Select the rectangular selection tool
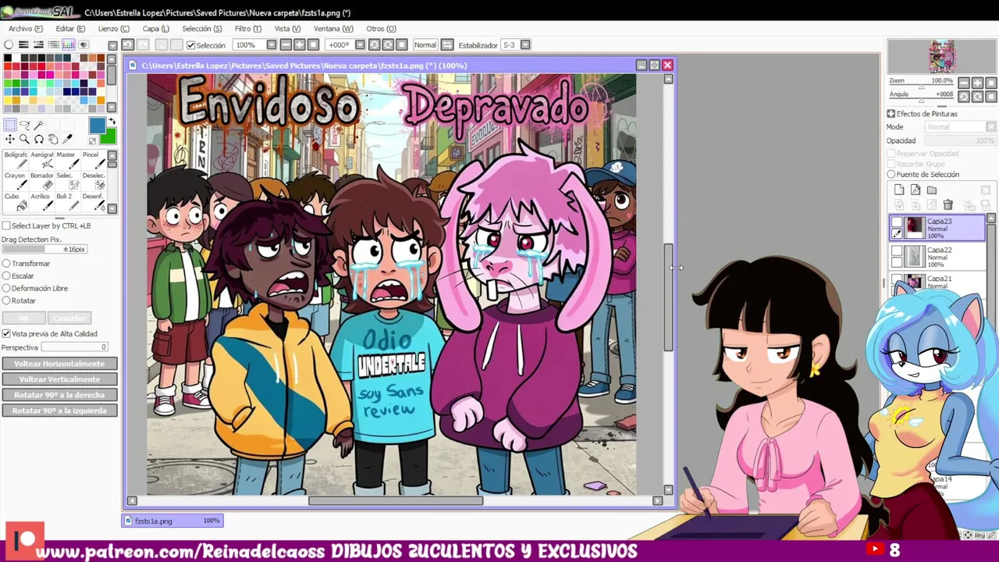The width and height of the screenshot is (999, 562). tap(10, 125)
